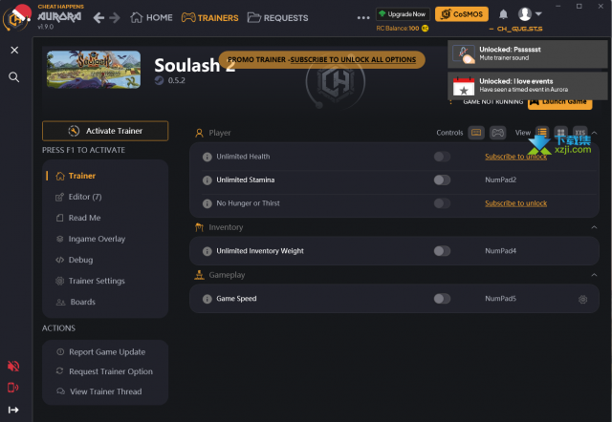
Task: Toggle Unlimited Stamina switch
Action: pyautogui.click(x=442, y=180)
